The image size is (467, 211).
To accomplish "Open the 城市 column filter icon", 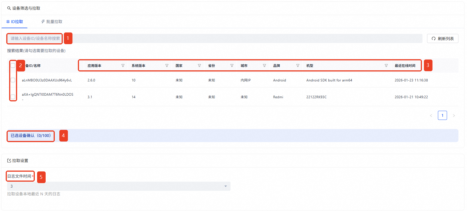I will 264,65.
